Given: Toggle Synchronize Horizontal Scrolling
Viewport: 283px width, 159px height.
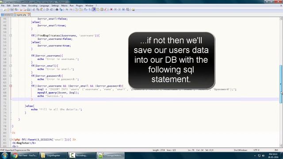Looking at the screenshot, I should (80, 9).
